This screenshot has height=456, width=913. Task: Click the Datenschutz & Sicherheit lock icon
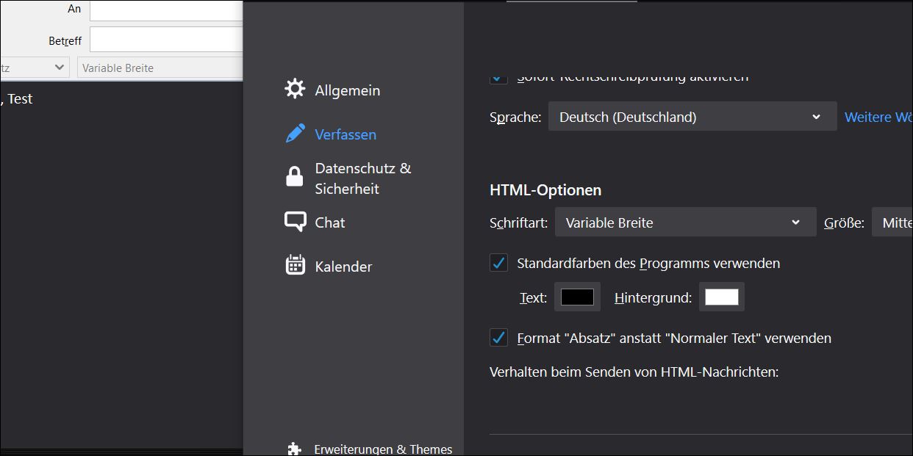pyautogui.click(x=294, y=177)
